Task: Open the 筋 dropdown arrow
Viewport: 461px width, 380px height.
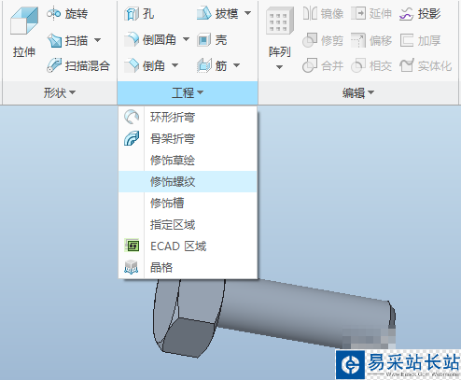Action: 236,65
